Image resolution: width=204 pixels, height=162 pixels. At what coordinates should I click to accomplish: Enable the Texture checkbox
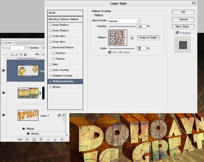pos(54,59)
